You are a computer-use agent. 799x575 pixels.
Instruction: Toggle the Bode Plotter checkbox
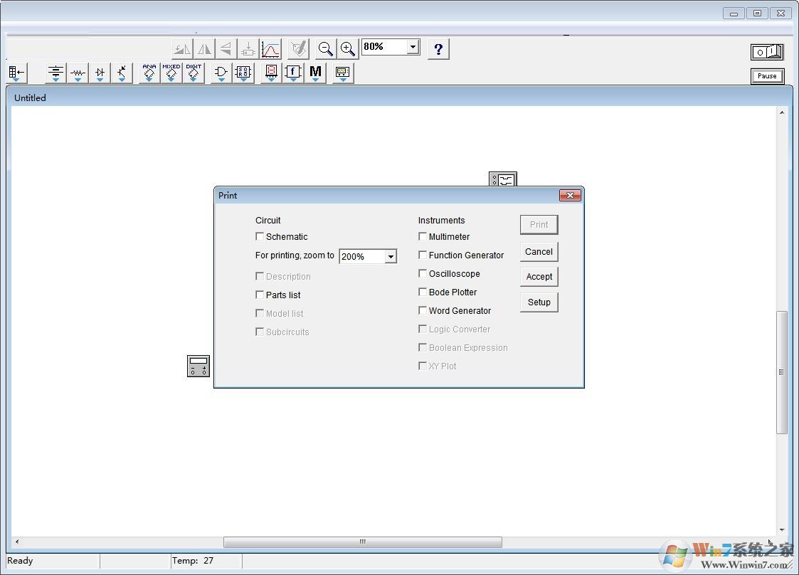[x=423, y=292]
